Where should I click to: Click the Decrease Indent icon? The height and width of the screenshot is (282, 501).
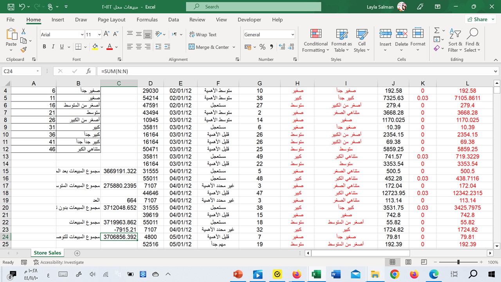pos(158,47)
